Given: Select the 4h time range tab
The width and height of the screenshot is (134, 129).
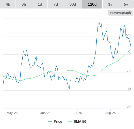Looking at the screenshot, I should [x=8, y=4].
